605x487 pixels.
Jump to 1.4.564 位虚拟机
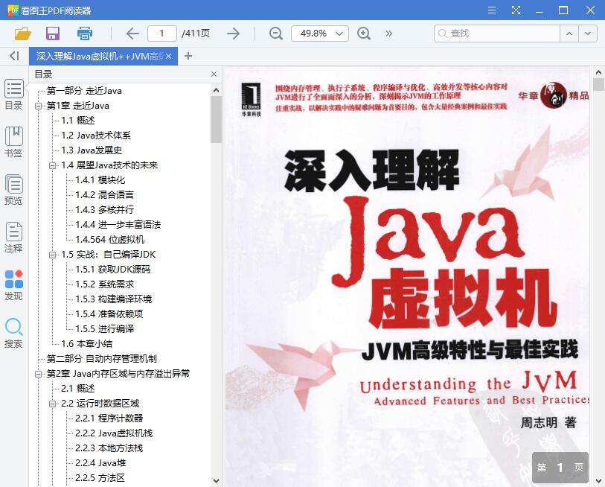pyautogui.click(x=110, y=240)
